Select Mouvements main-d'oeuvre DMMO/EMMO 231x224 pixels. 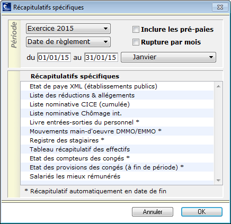[117, 131]
